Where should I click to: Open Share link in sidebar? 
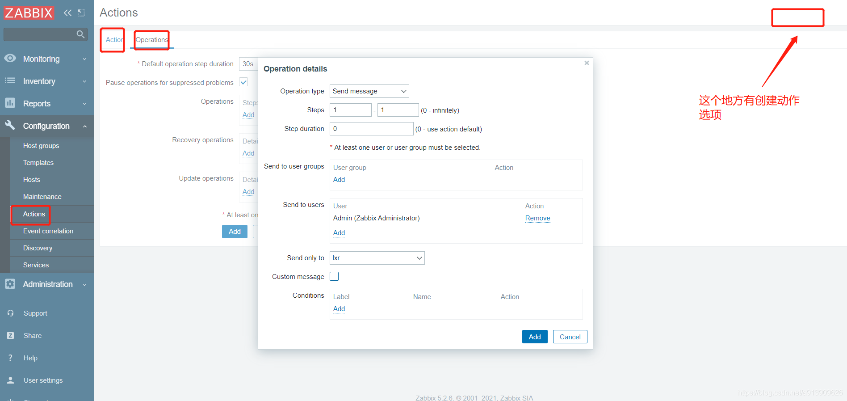point(33,336)
